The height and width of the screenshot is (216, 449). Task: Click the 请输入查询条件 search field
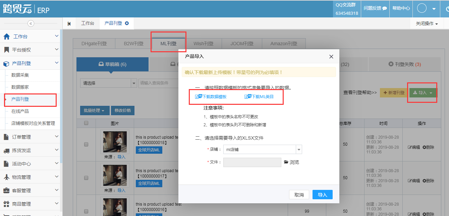[x=159, y=83]
